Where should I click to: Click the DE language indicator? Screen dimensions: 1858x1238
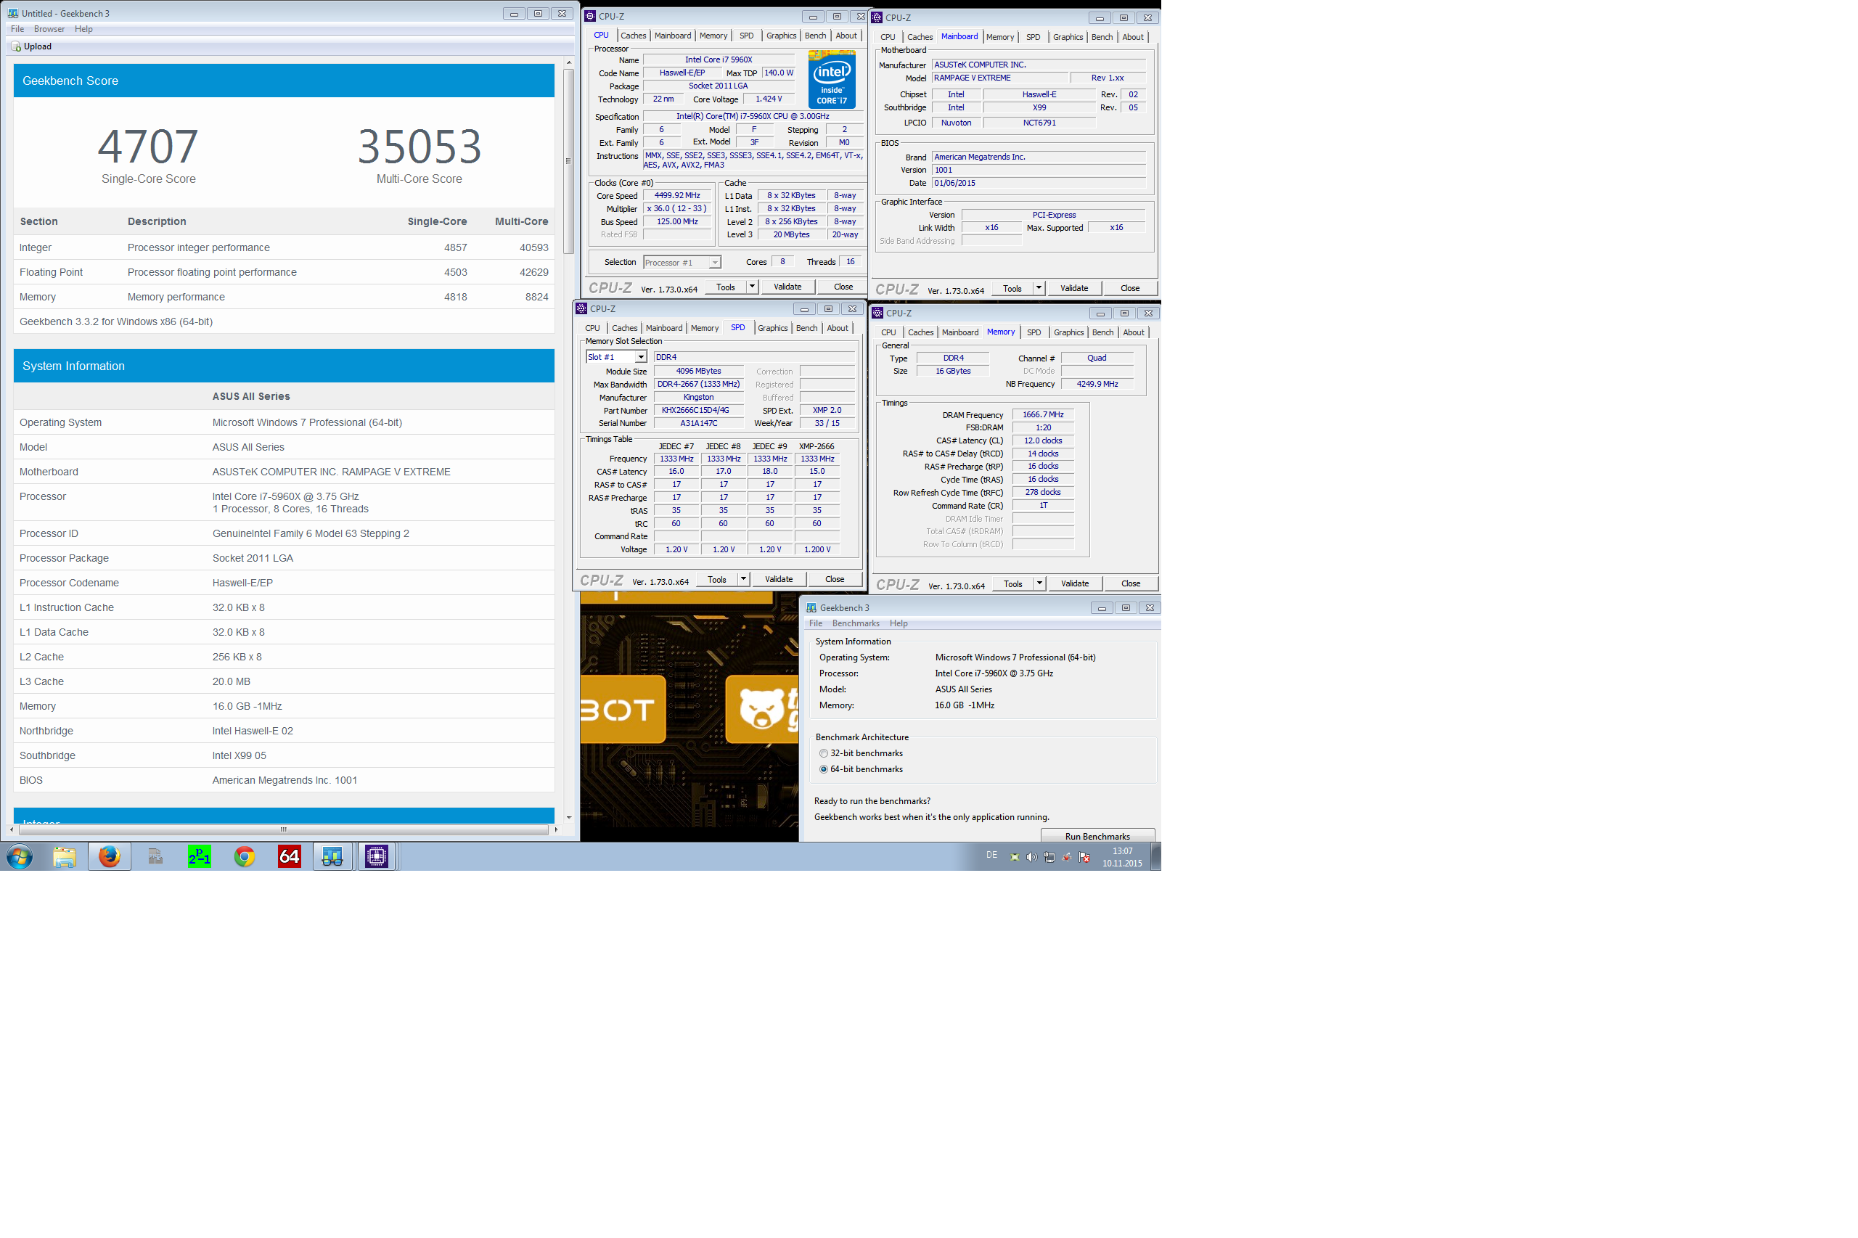pos(991,855)
